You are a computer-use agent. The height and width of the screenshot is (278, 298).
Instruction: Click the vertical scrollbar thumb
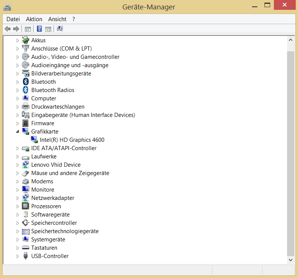290,154
